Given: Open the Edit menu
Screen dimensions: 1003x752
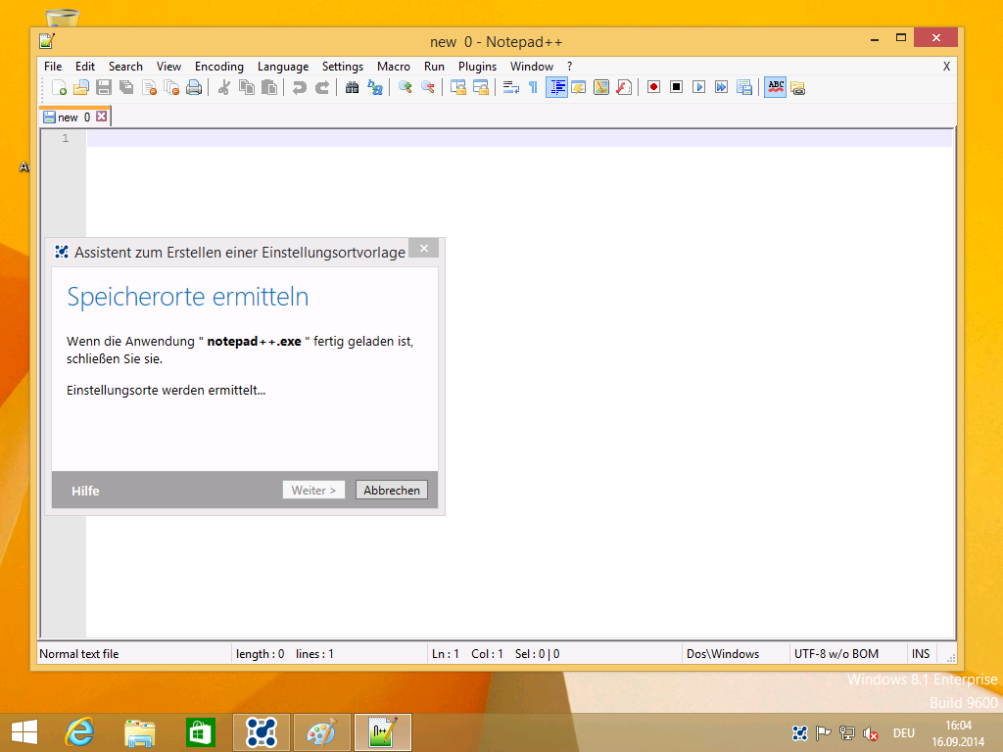Looking at the screenshot, I should click(x=84, y=67).
